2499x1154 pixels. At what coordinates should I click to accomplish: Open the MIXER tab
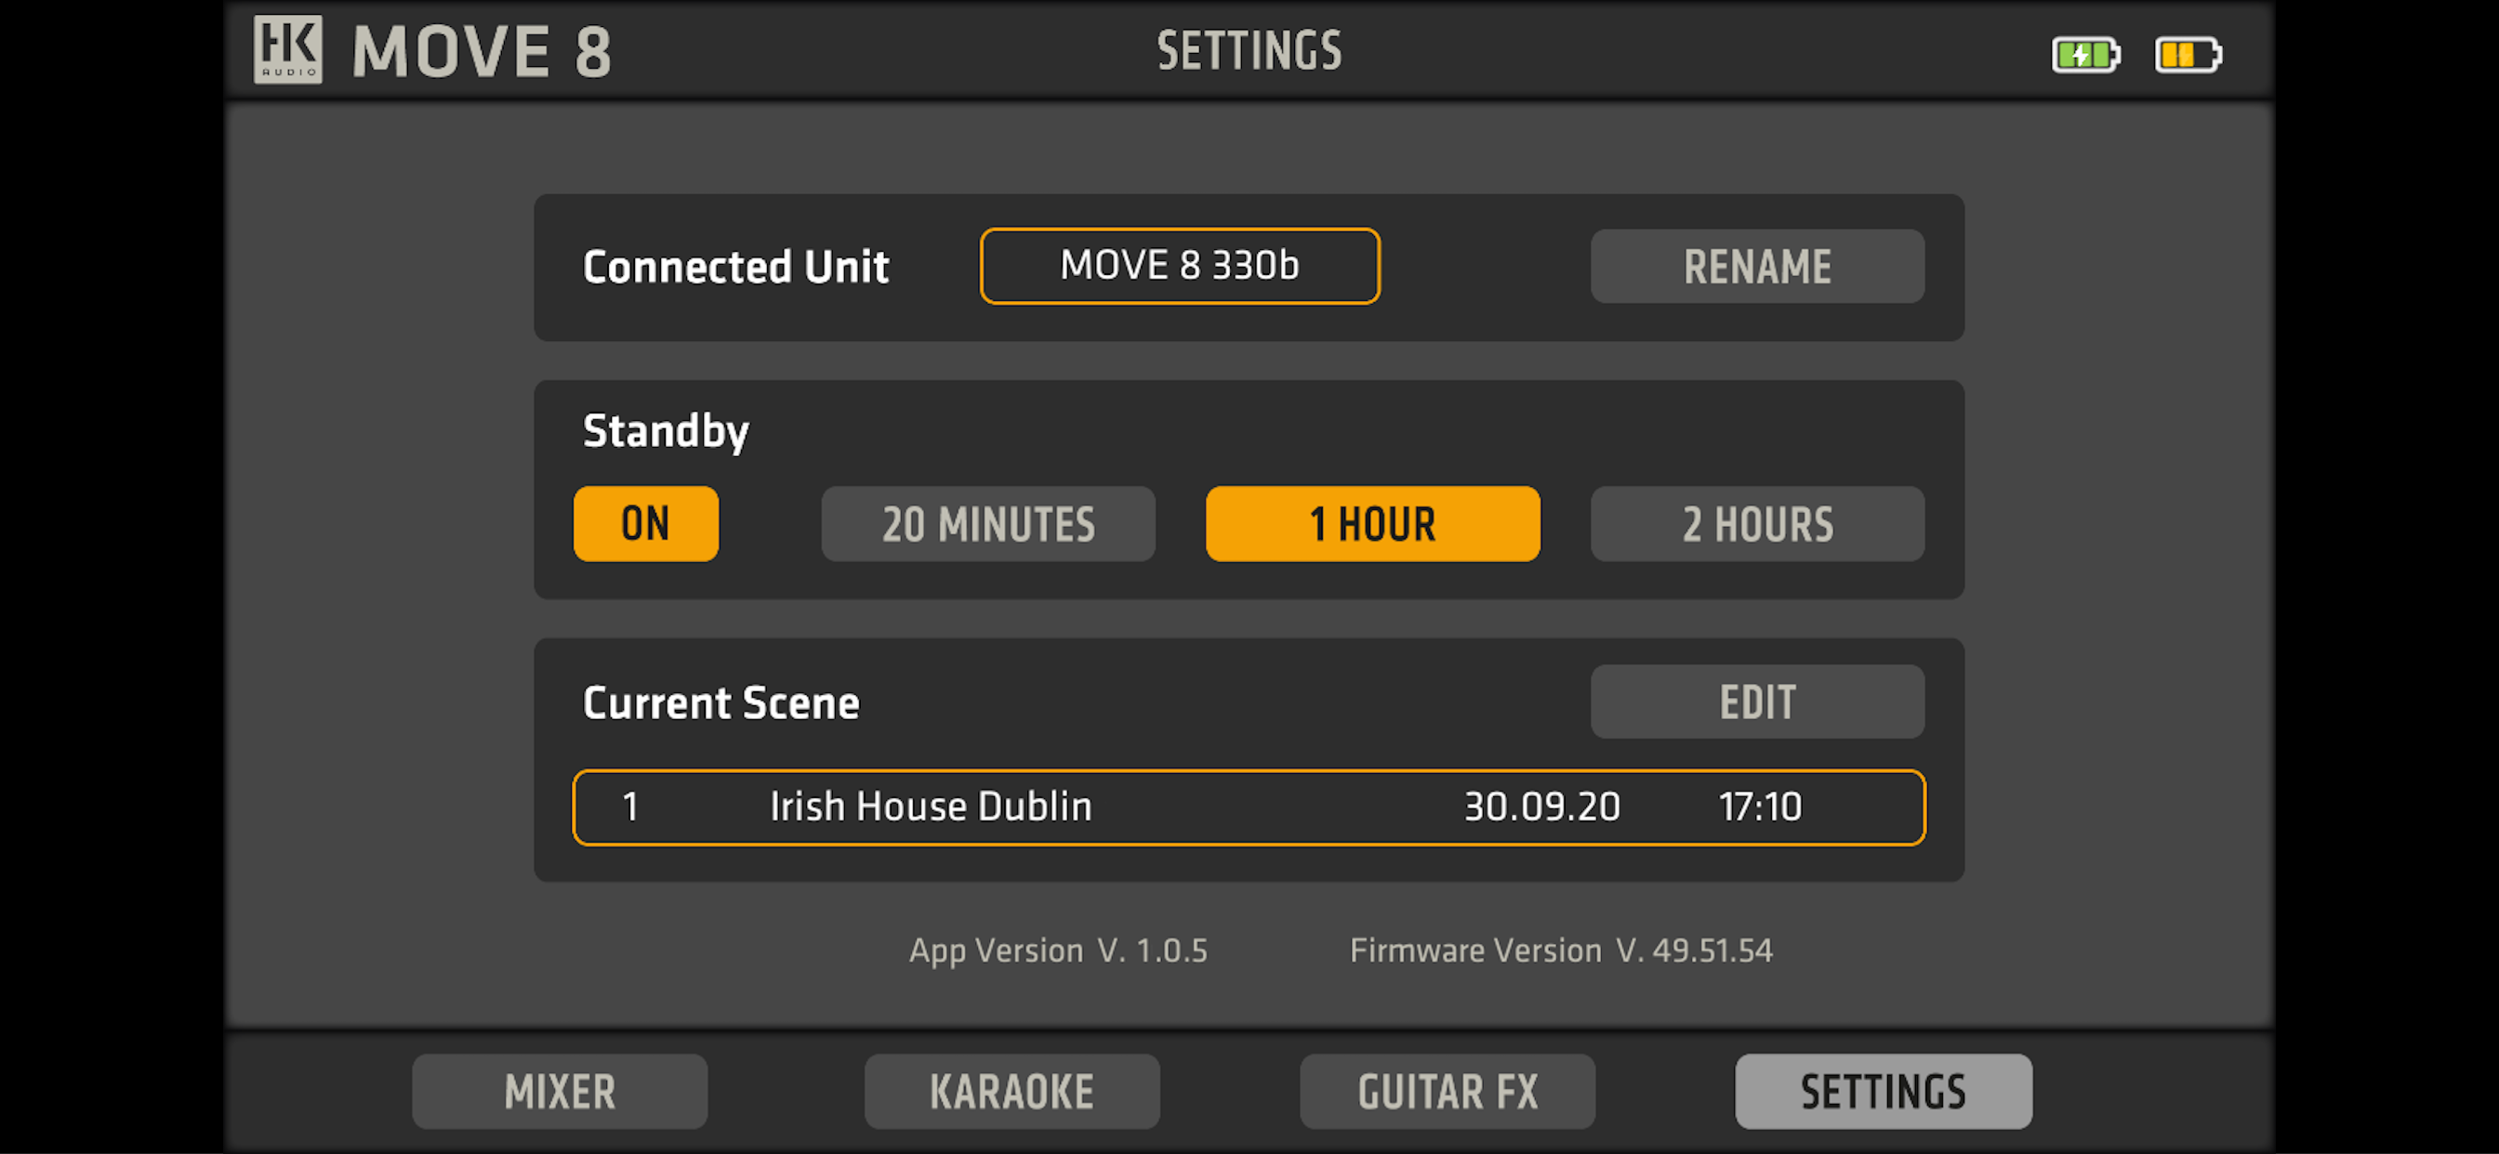pos(560,1091)
